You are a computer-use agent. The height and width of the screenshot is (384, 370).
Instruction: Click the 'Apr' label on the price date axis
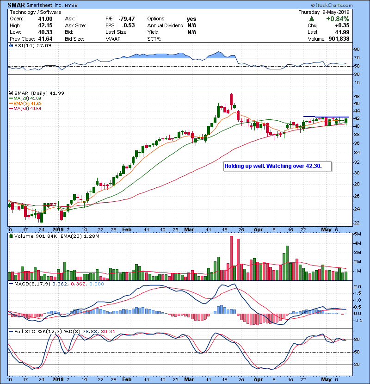click(258, 229)
